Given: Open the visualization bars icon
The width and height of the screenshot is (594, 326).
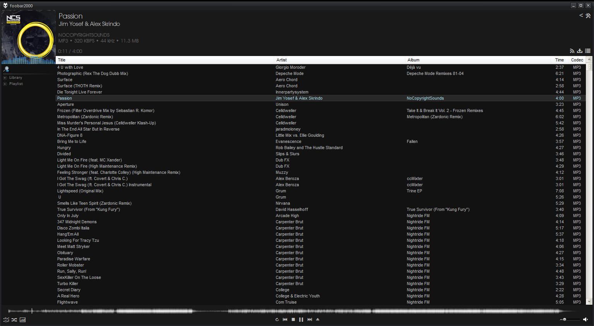Looking at the screenshot, I should point(23,320).
